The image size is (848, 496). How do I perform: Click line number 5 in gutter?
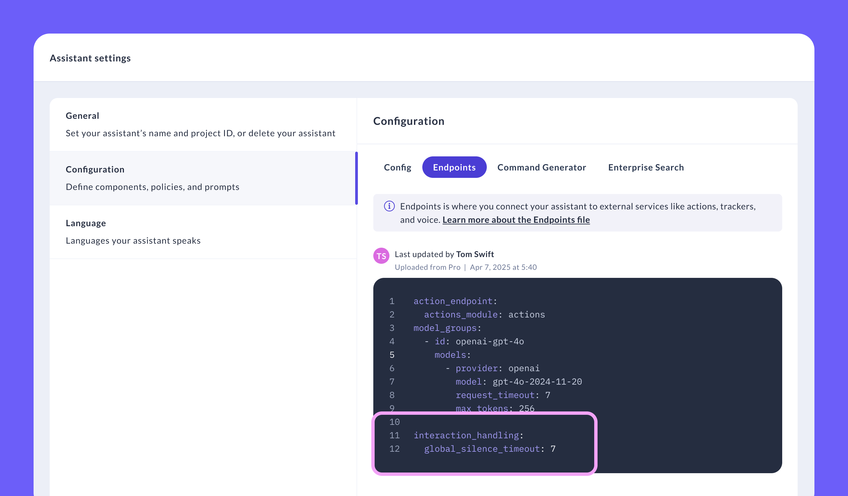pos(392,355)
